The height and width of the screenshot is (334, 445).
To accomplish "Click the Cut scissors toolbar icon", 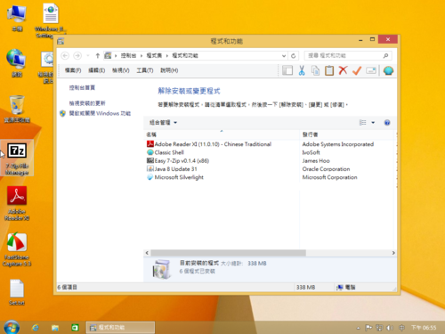I will tap(302, 70).
